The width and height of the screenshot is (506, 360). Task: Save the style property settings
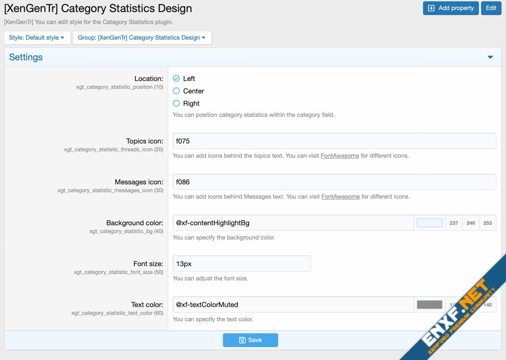click(x=250, y=340)
